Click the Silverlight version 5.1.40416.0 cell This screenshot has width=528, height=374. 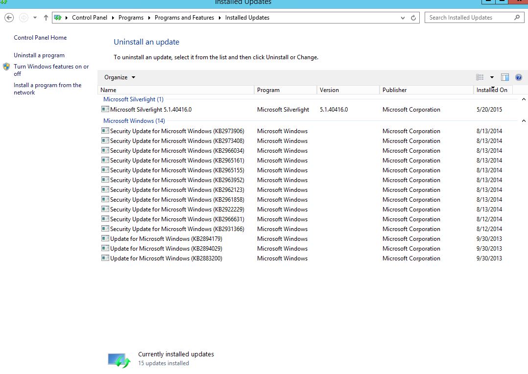(x=334, y=109)
